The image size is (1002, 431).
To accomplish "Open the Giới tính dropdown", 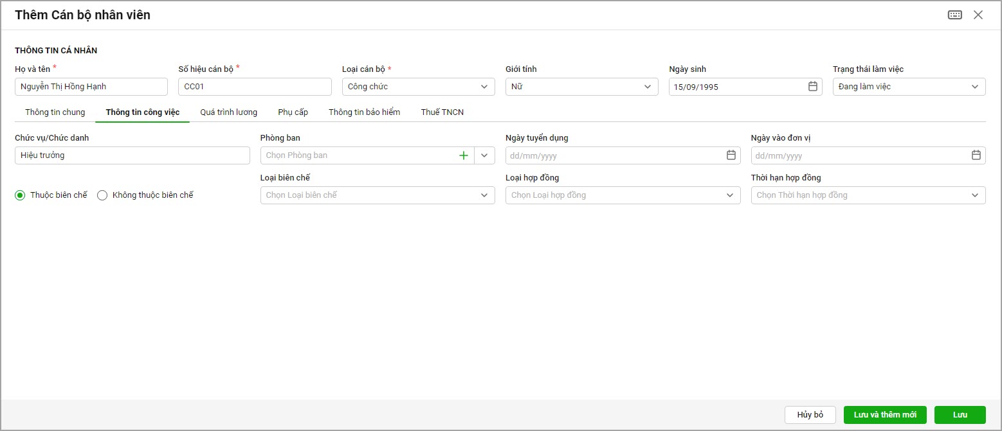I will tap(648, 87).
